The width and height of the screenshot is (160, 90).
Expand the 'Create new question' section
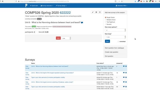pyautogui.click(x=115, y=52)
